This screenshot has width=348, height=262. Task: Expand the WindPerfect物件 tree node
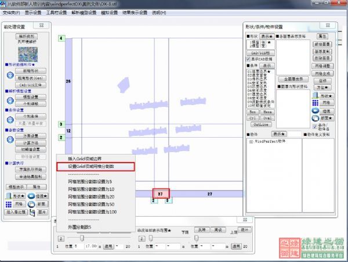[x=251, y=141]
